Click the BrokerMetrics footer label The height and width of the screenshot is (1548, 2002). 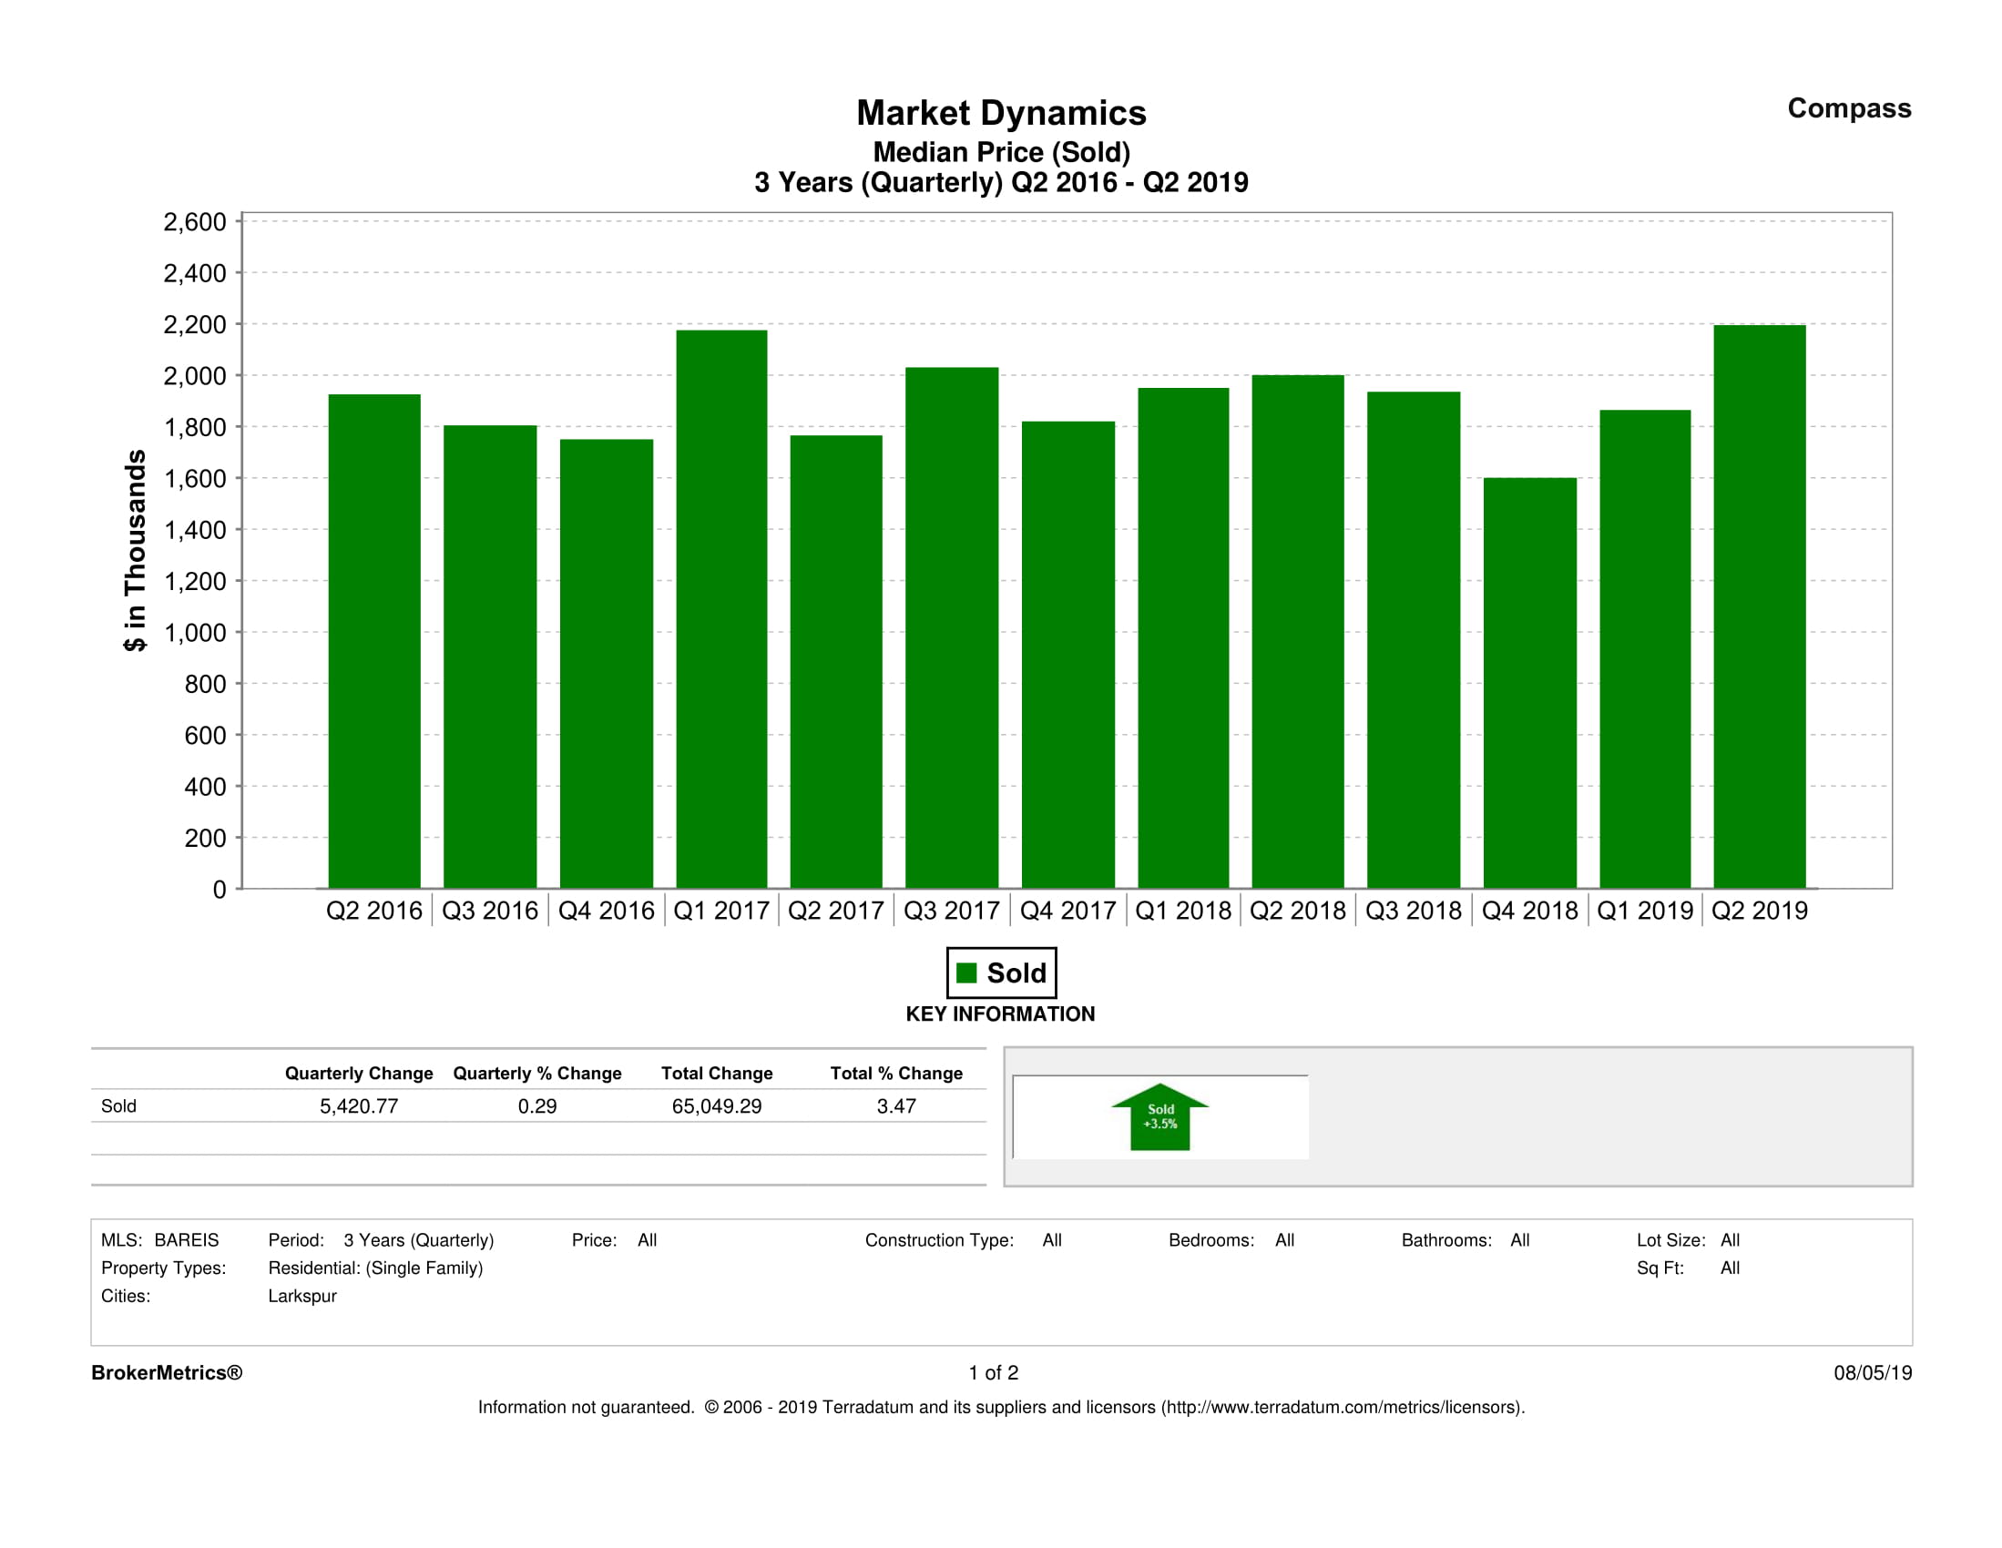(167, 1372)
